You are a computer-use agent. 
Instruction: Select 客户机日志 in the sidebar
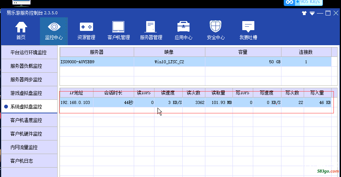[x=29, y=161]
